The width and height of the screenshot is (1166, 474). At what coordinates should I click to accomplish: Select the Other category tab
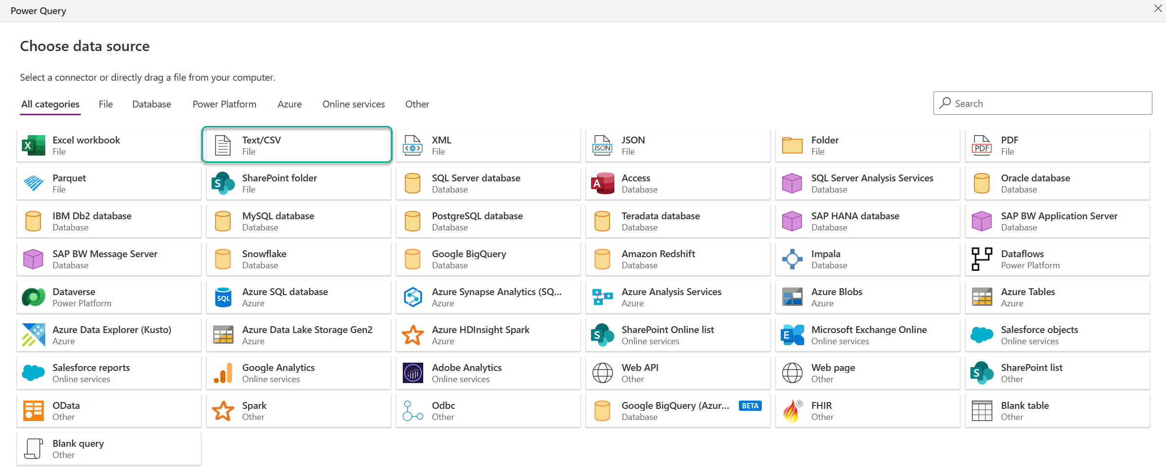pos(417,104)
